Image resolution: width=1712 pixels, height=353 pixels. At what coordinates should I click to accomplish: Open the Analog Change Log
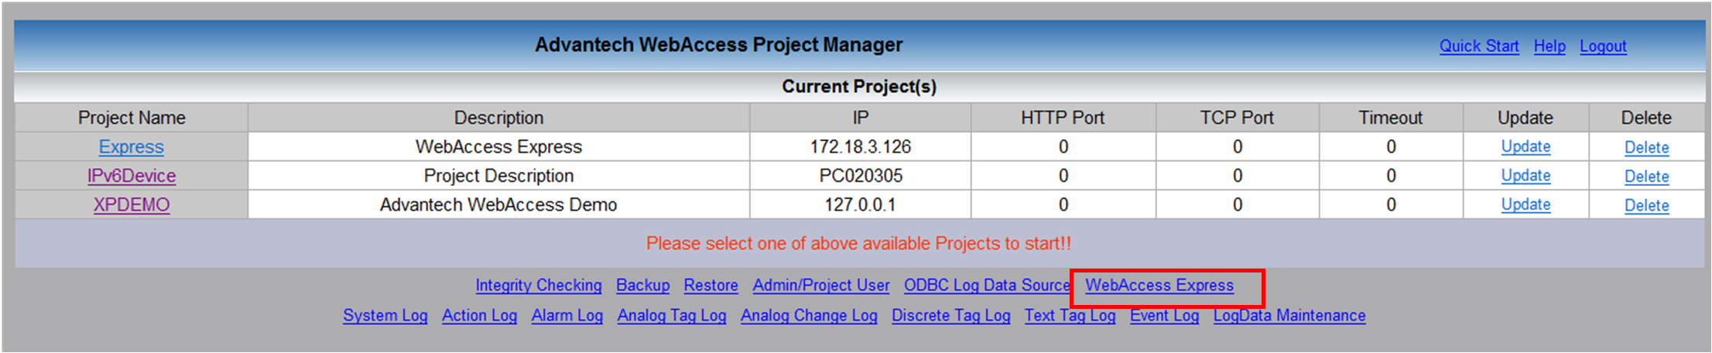(808, 316)
